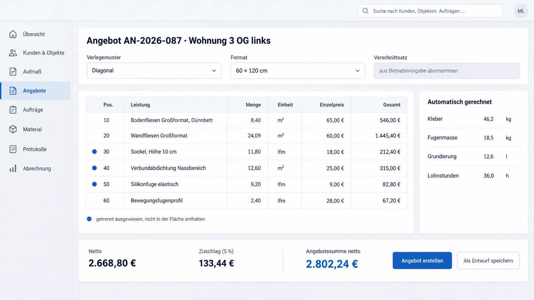534x300 pixels.
Task: Click the Einzelpreis column header
Action: point(332,105)
